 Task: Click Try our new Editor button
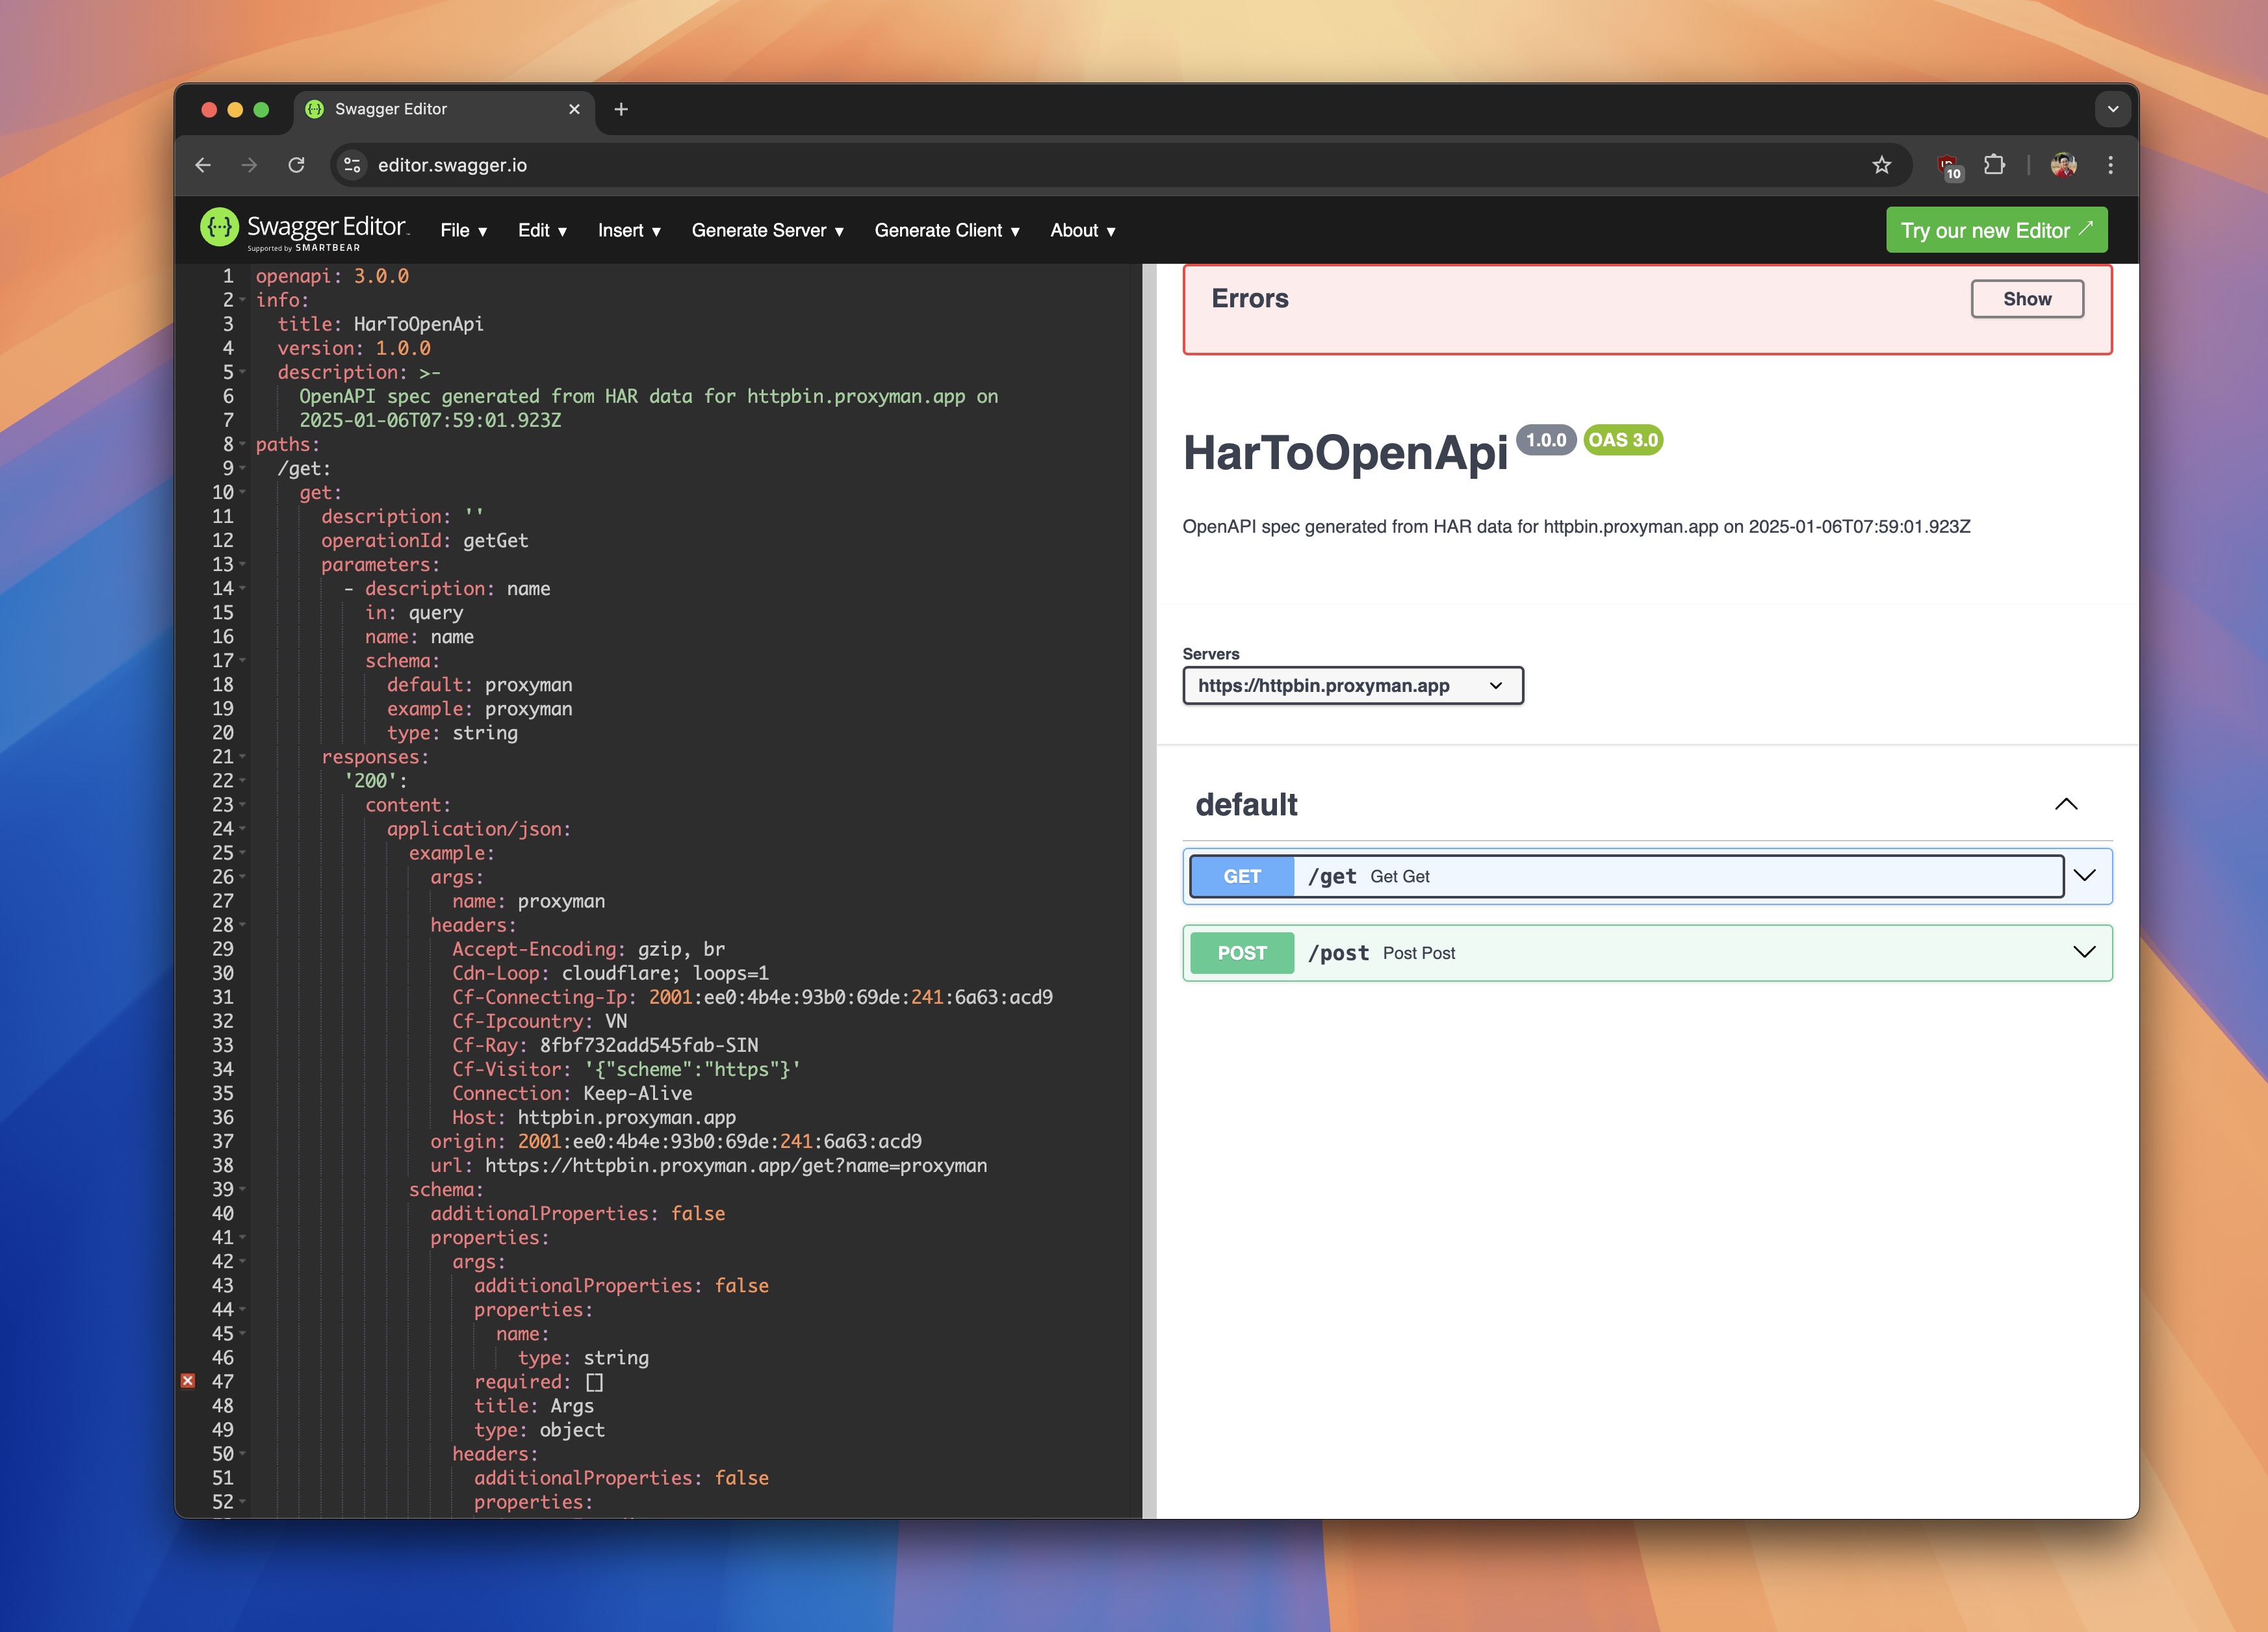[1996, 230]
